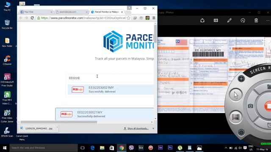Select the CCleaner desktop shortcut
This screenshot has width=271, height=152.
click(x=7, y=60)
